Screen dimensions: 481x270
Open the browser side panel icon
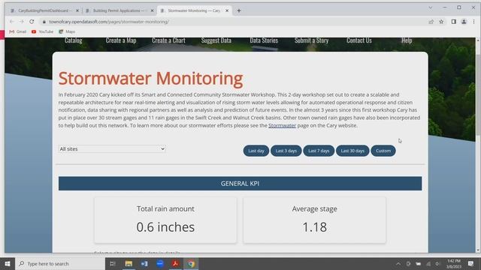click(x=454, y=22)
